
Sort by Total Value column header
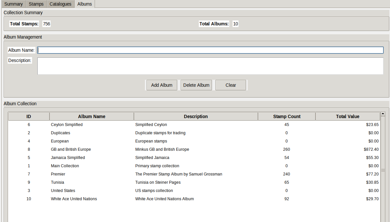(x=347, y=116)
